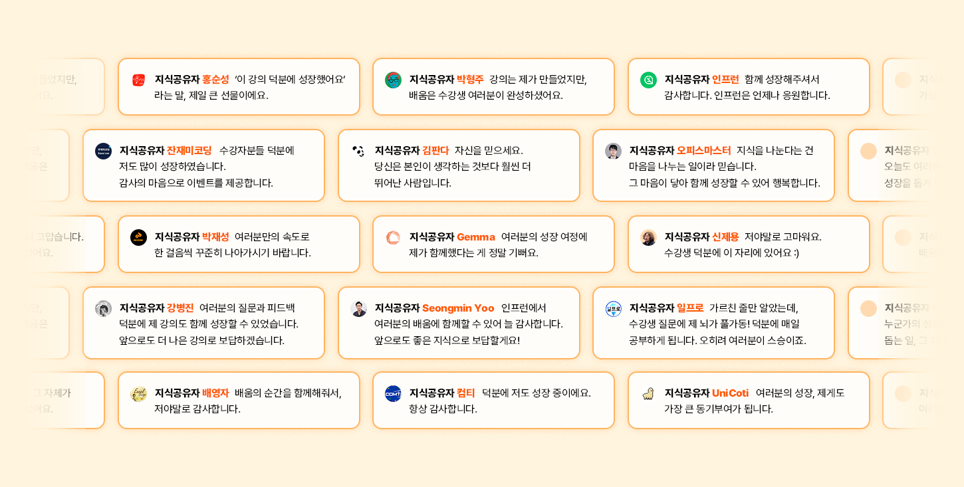Click 김판다's panda icon
Image resolution: width=964 pixels, height=487 pixels.
point(358,151)
